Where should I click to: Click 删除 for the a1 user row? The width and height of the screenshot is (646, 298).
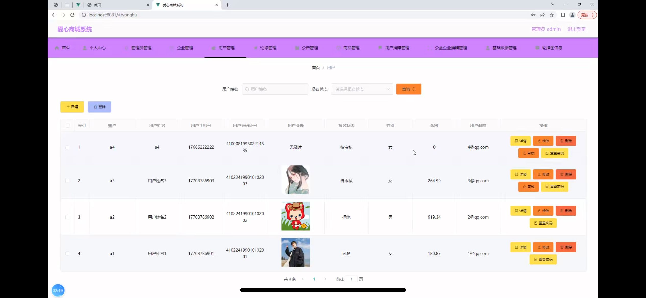coord(566,247)
